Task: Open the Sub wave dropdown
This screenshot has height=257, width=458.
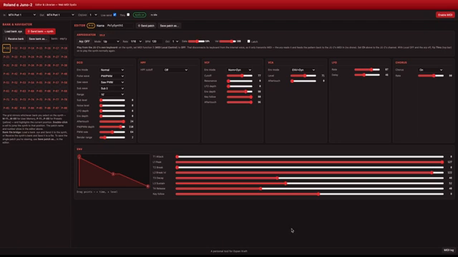Action: click(112, 89)
